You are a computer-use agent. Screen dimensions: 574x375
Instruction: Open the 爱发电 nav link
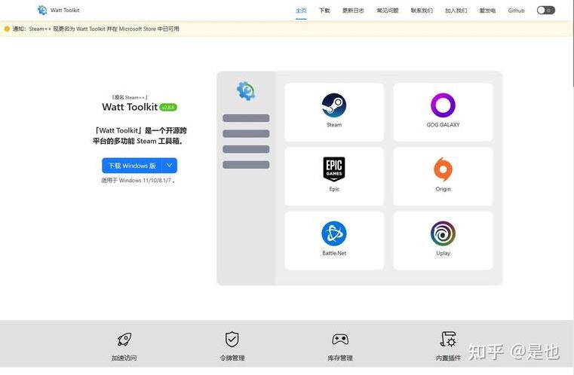pos(487,11)
